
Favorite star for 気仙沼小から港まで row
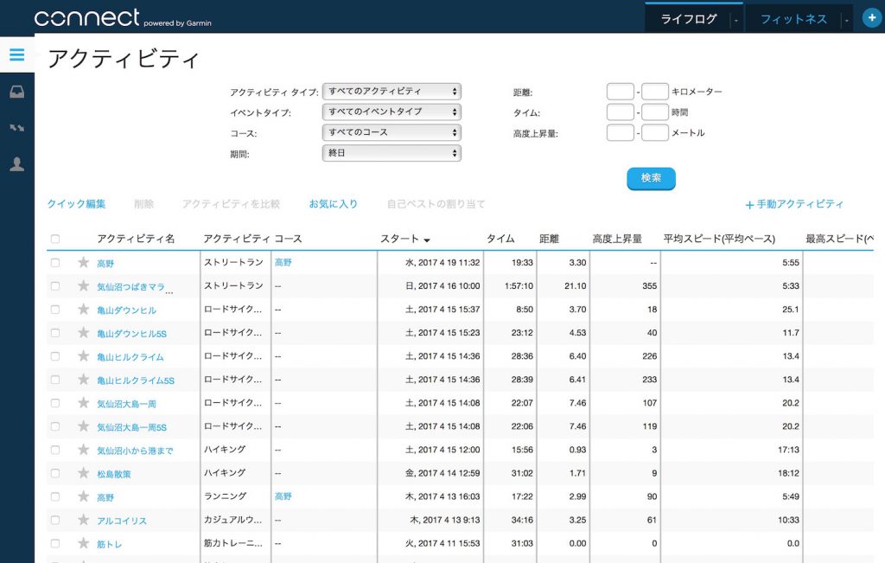coord(84,450)
